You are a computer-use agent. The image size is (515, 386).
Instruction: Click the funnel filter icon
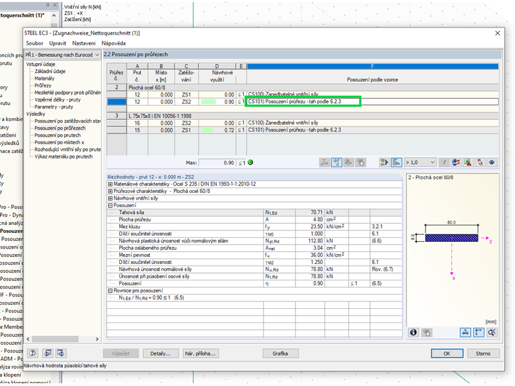[444, 163]
